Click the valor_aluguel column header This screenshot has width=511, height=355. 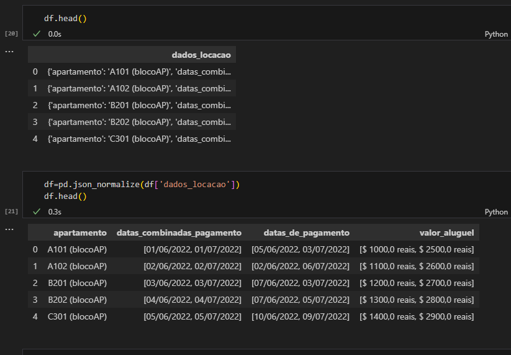pos(446,233)
